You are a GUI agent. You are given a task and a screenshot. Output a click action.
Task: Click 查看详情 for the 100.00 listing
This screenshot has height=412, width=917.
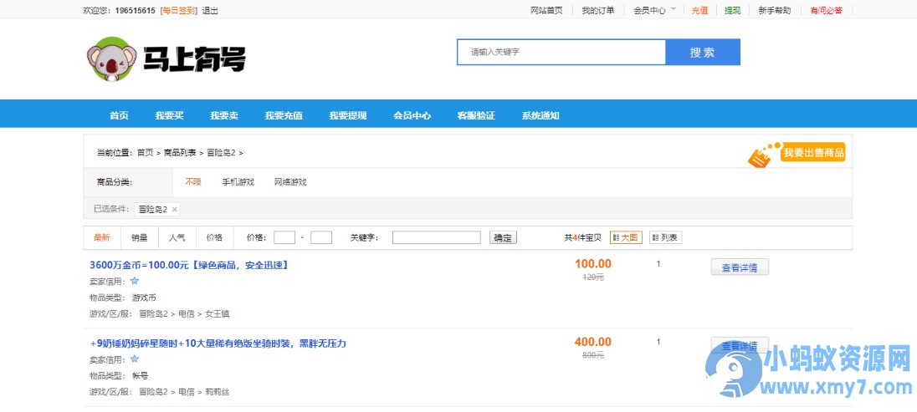click(x=740, y=267)
